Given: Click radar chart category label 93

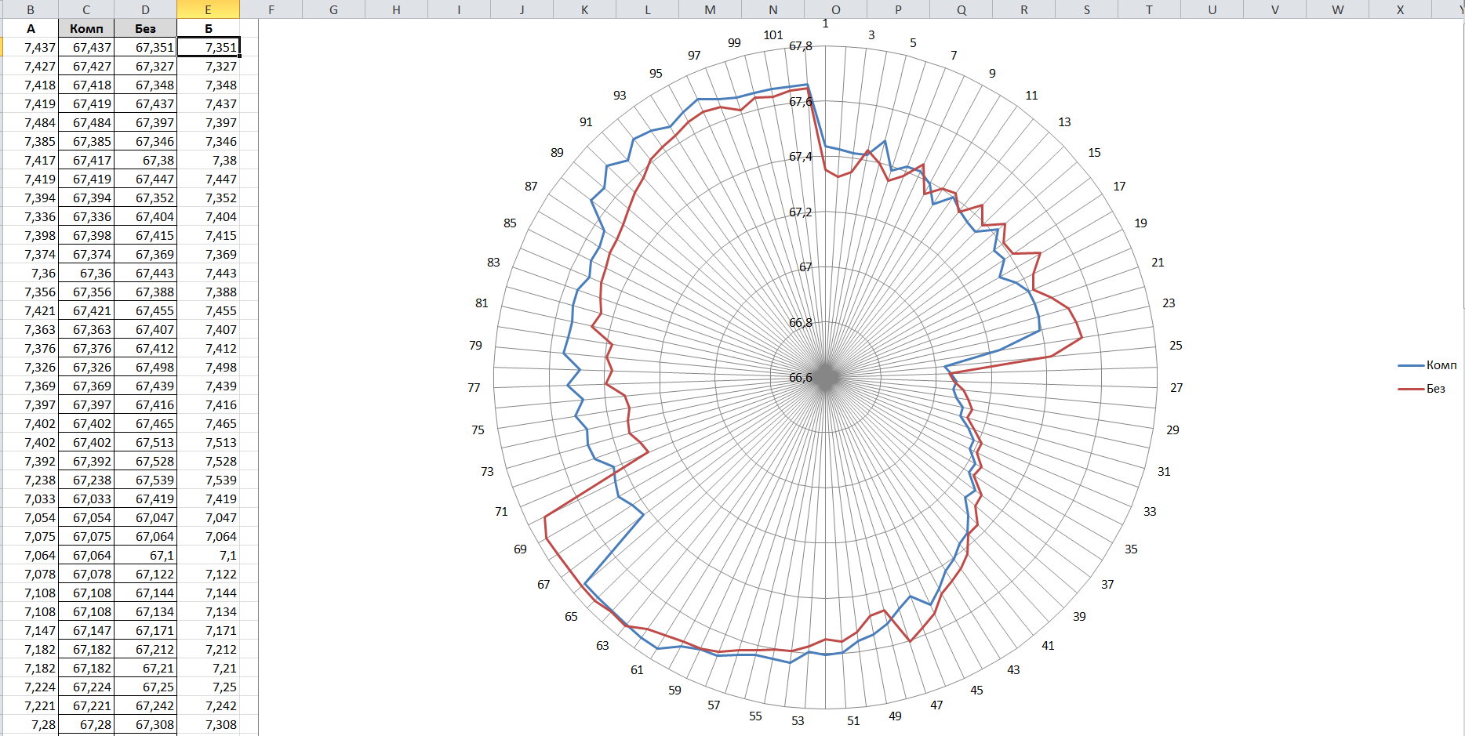Looking at the screenshot, I should [x=620, y=96].
